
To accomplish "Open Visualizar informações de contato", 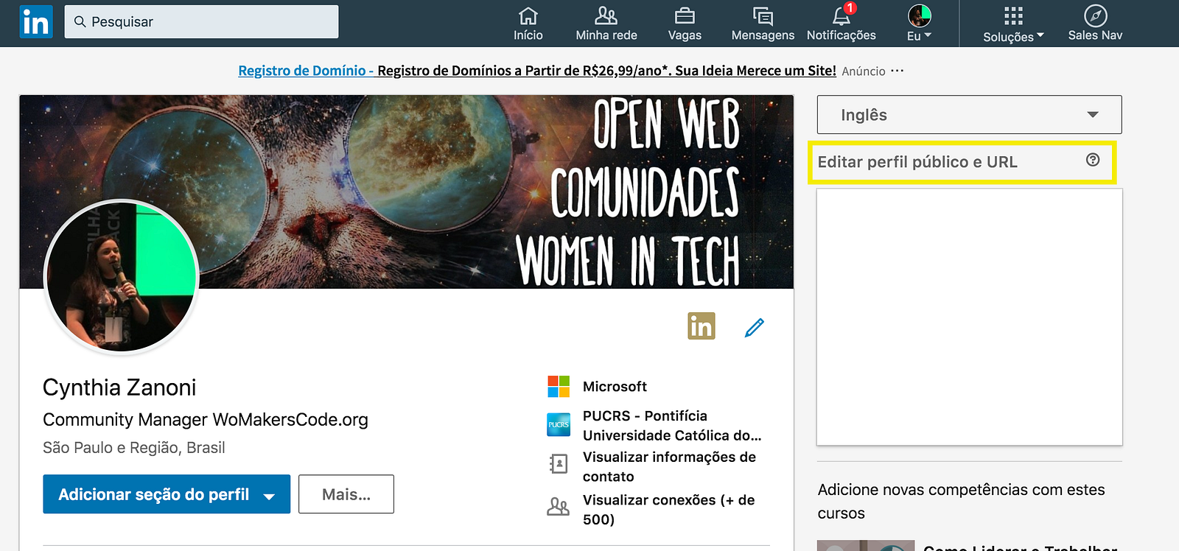I will (x=668, y=466).
